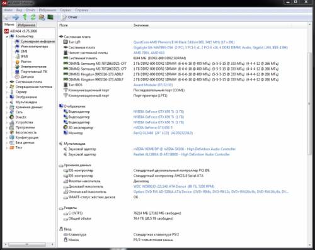This screenshot has width=315, height=250.
Task: Switch to the Меню tab above the tree
Action: [x=9, y=25]
